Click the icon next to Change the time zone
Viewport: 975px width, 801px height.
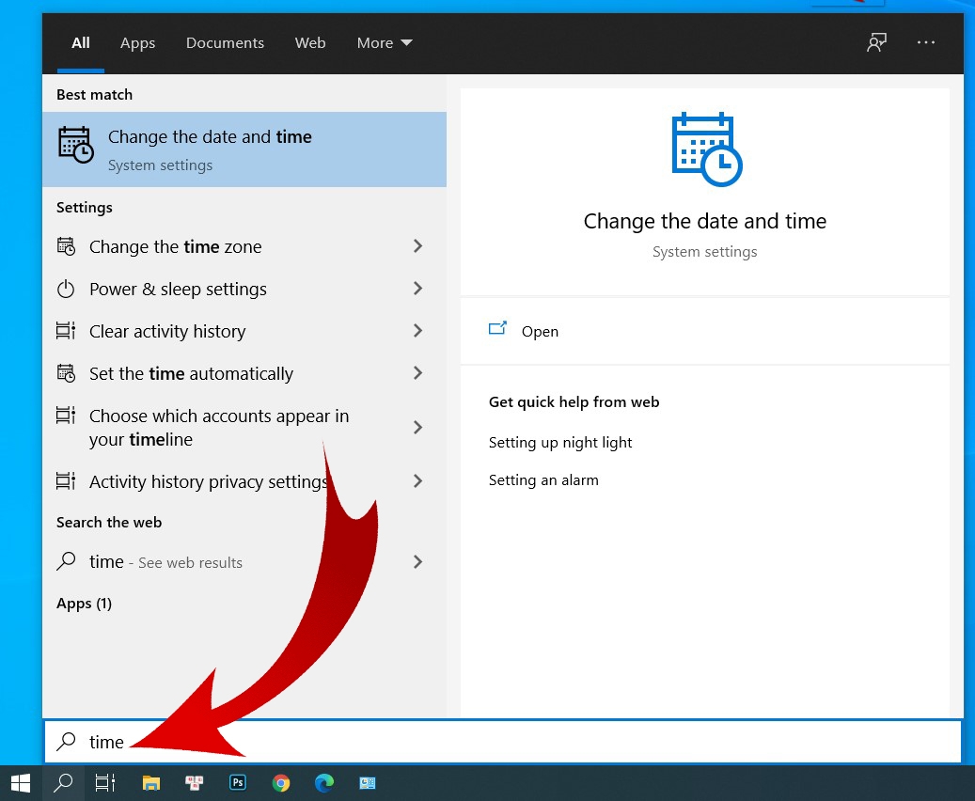click(x=66, y=246)
